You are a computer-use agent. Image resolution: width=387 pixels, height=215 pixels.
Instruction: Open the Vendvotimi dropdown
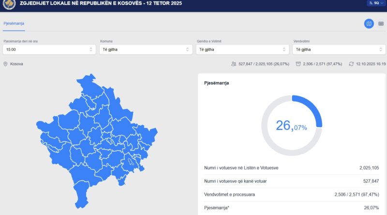[x=339, y=49]
